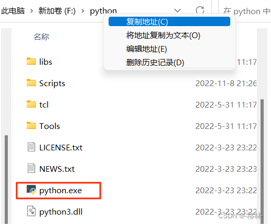Screen dimensions: 271x224
Task: Click the Scripts folder icon
Action: [x=31, y=83]
